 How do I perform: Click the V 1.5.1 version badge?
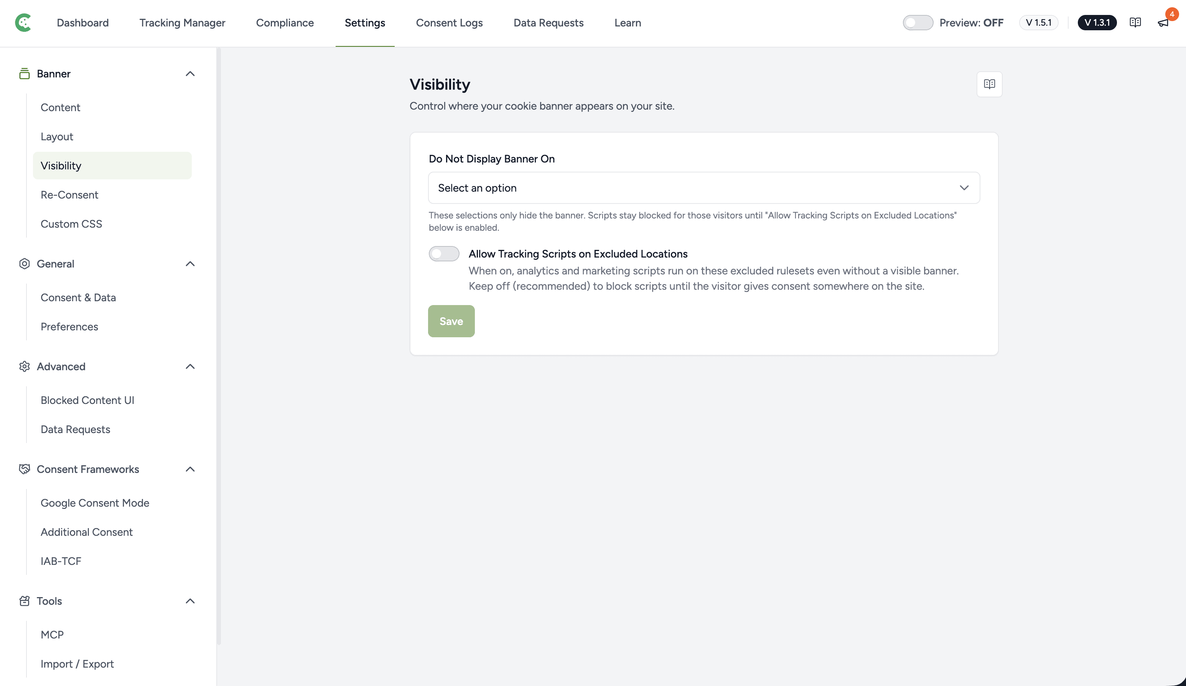pyautogui.click(x=1038, y=23)
